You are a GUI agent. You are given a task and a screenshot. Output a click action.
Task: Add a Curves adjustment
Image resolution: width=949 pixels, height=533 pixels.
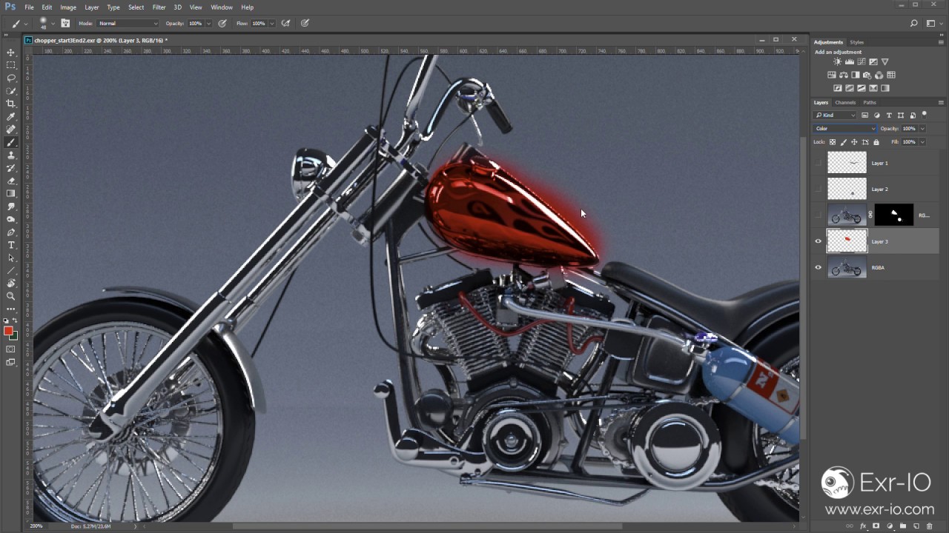(x=862, y=62)
